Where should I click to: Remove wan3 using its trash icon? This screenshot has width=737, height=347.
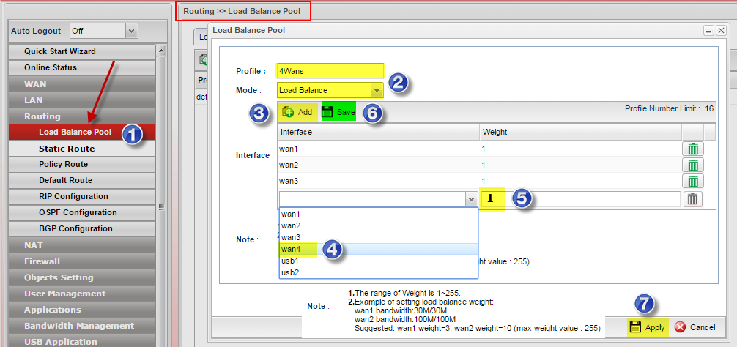pos(692,181)
